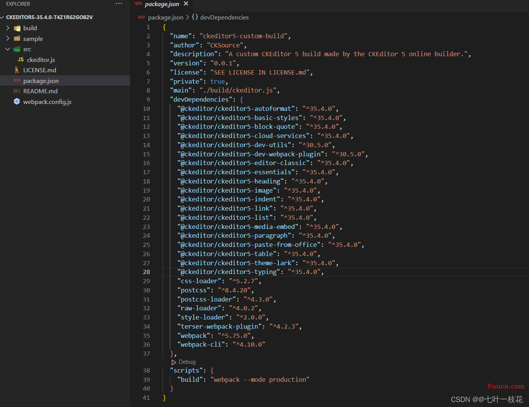The width and height of the screenshot is (529, 407).
Task: Expand the build folder chevron
Action: (8, 28)
